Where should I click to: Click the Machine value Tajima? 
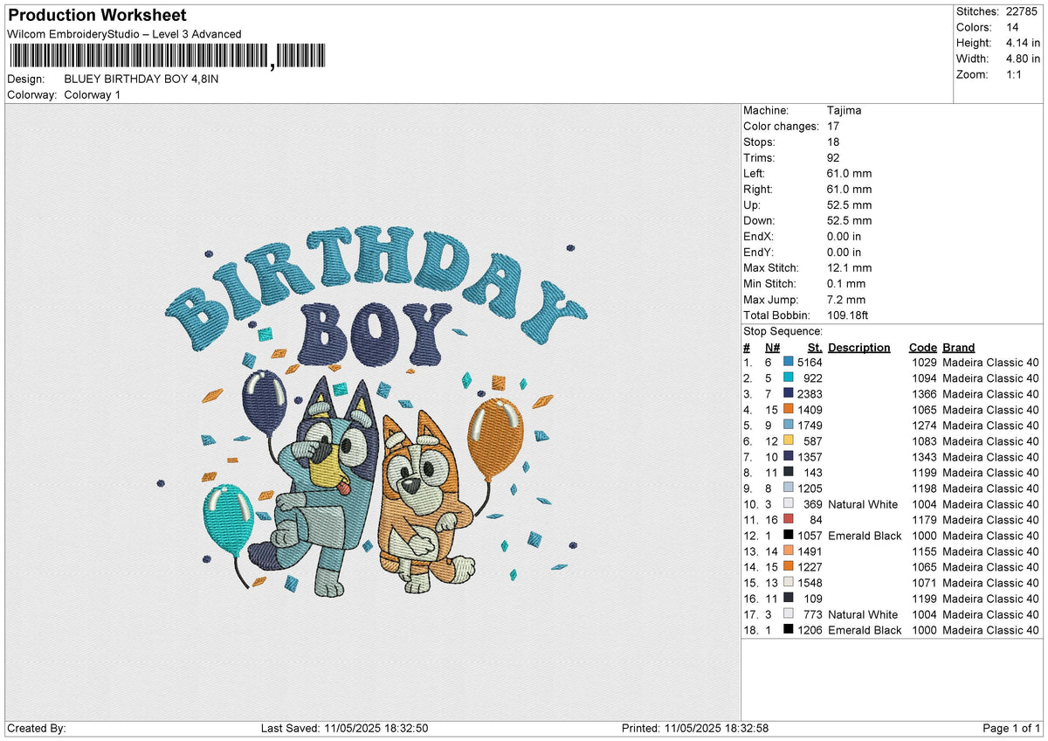845,110
